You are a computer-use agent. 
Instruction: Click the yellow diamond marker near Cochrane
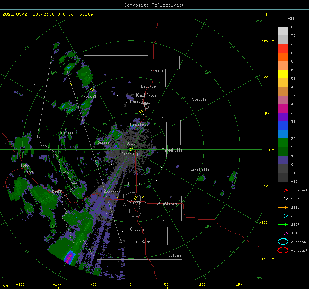coord(117,198)
